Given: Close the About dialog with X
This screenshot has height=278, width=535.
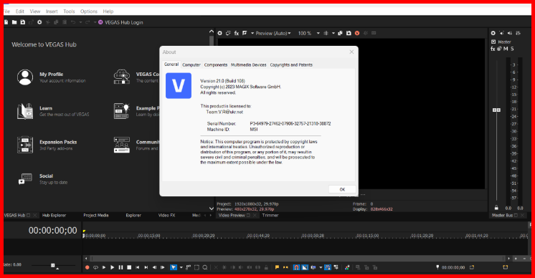Looking at the screenshot, I should click(x=351, y=52).
